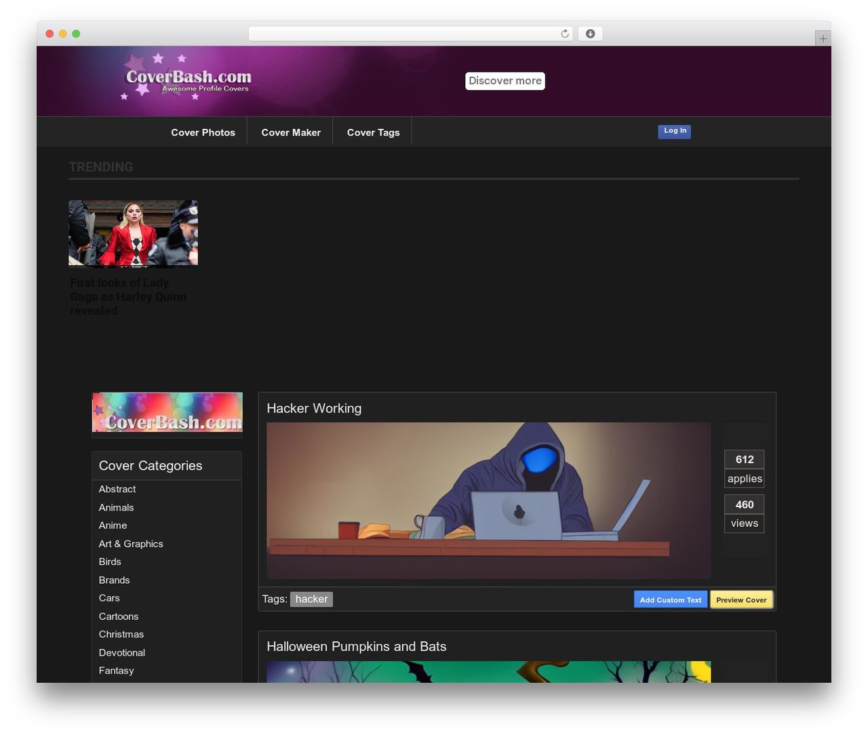The height and width of the screenshot is (735, 868).
Task: Open the Anime category
Action: point(113,525)
